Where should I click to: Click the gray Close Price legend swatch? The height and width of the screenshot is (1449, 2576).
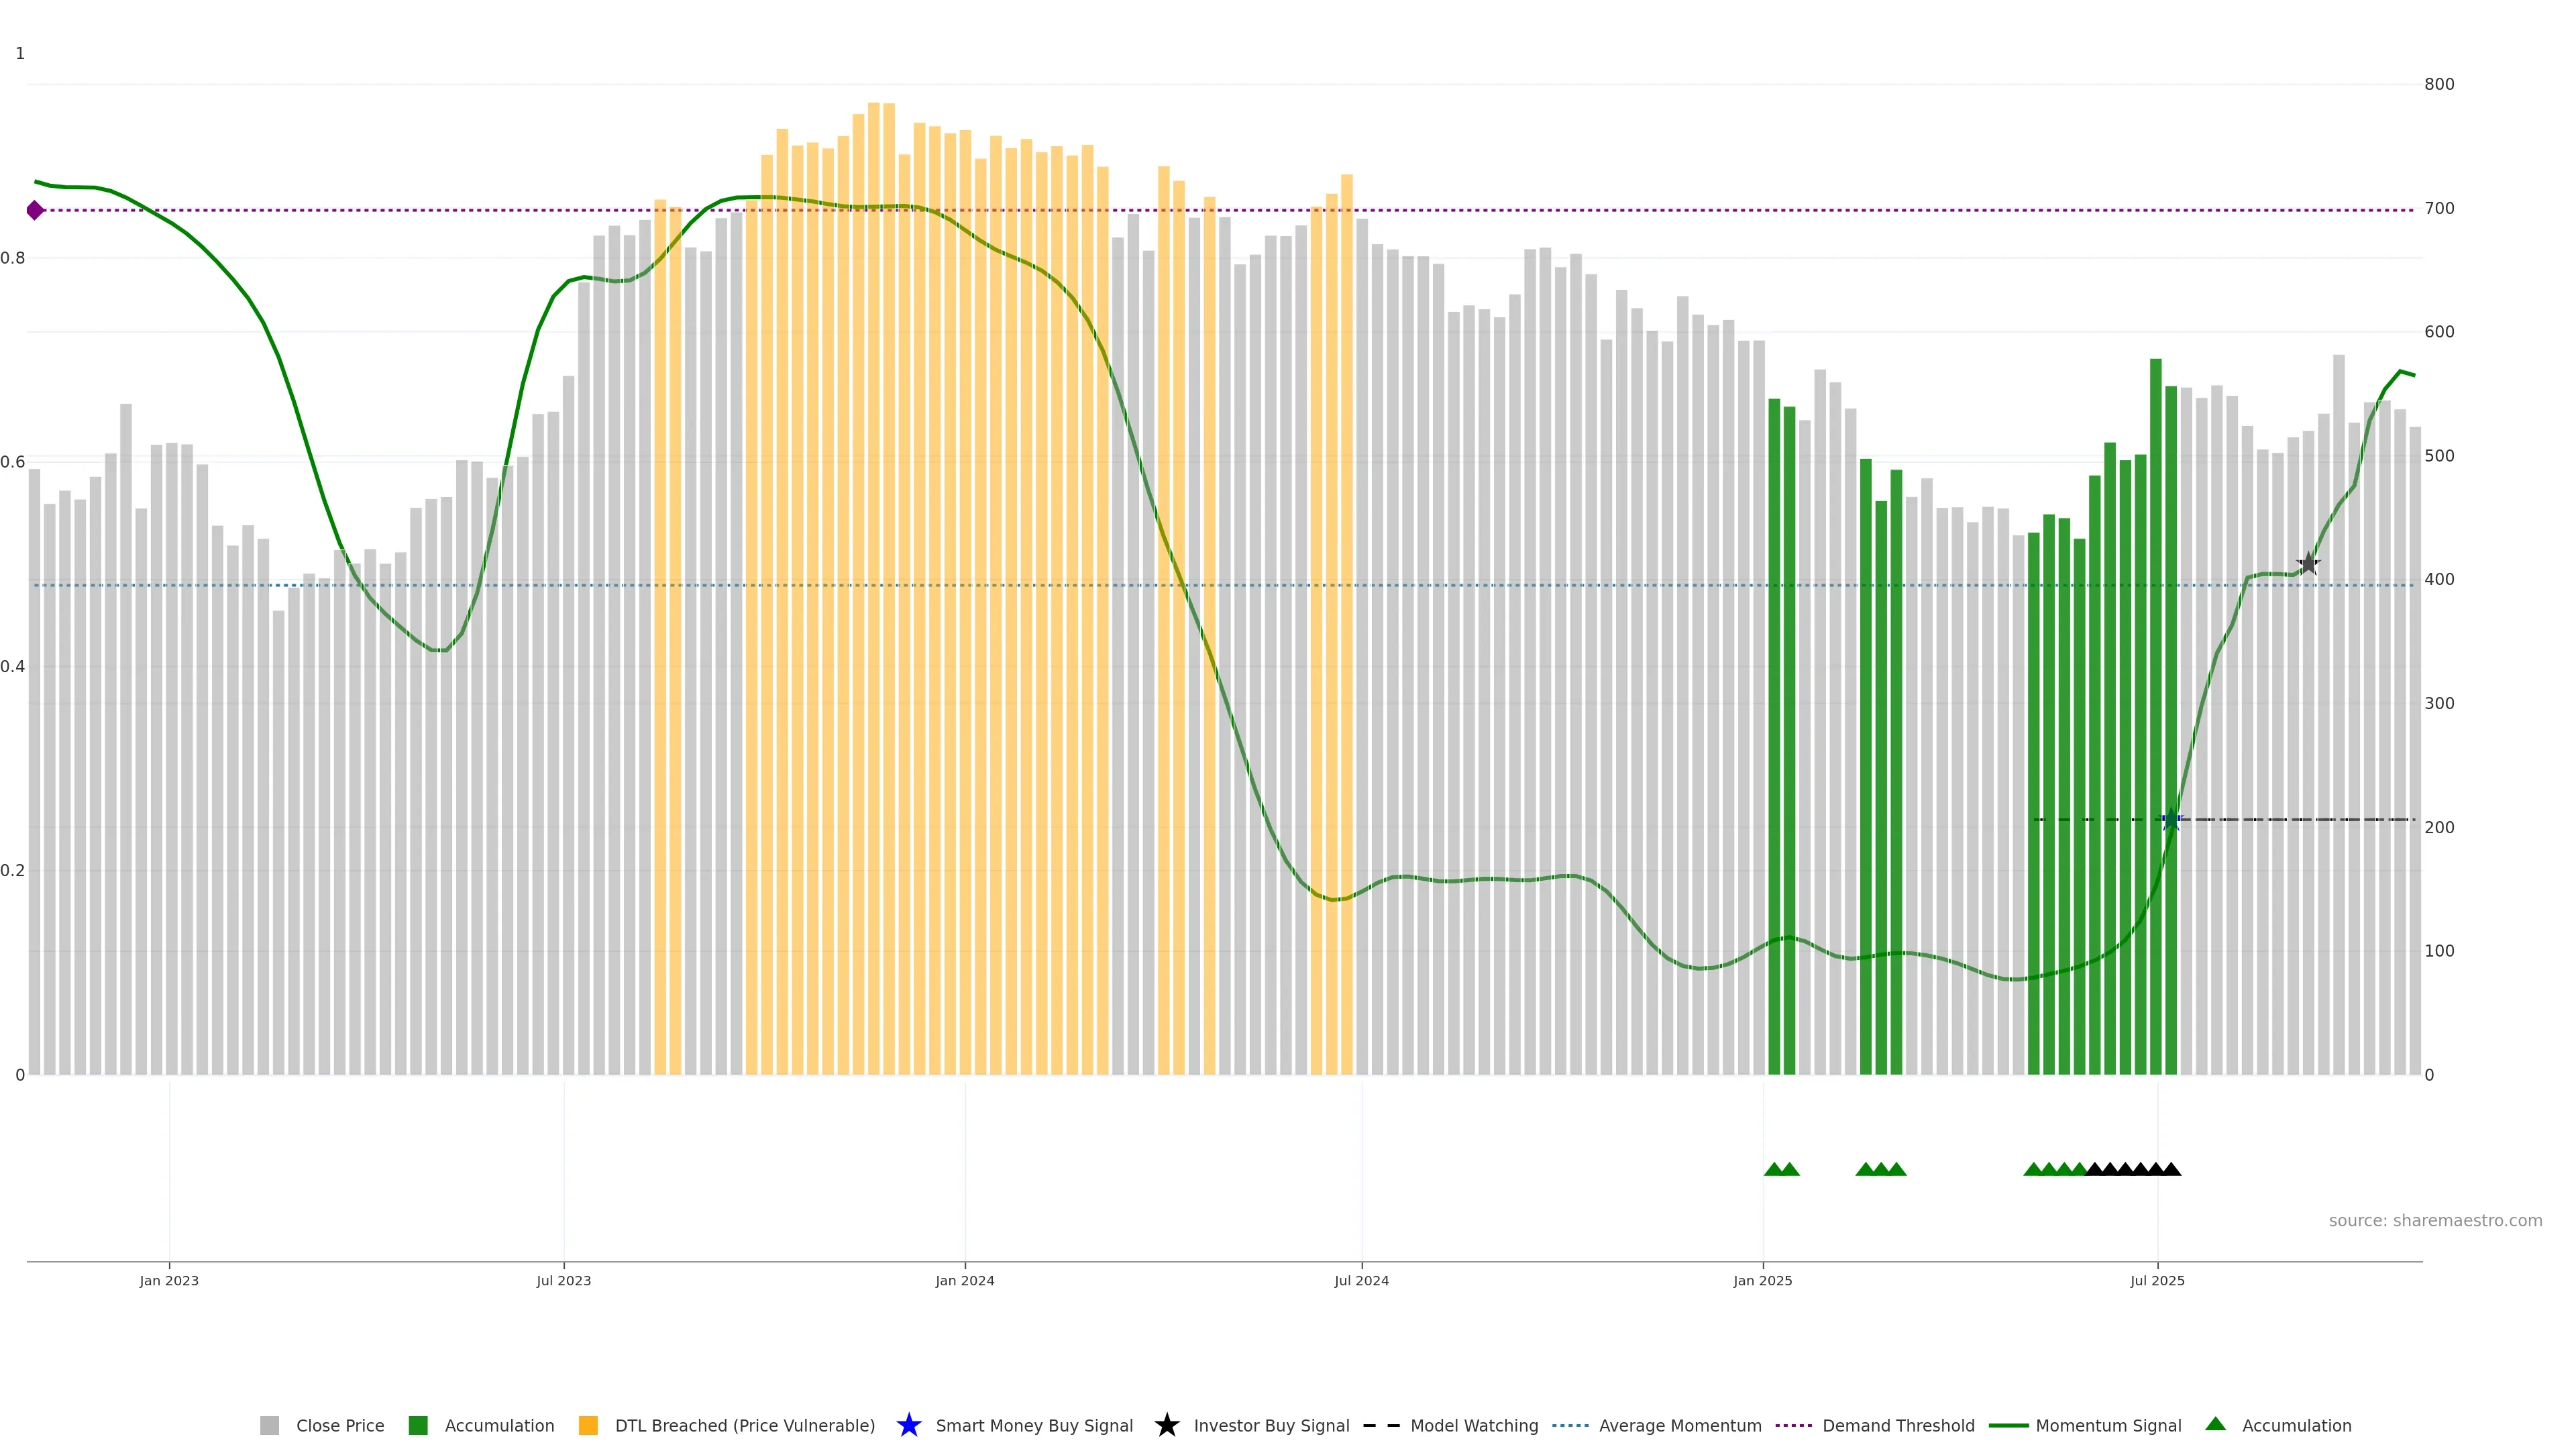coord(269,1425)
